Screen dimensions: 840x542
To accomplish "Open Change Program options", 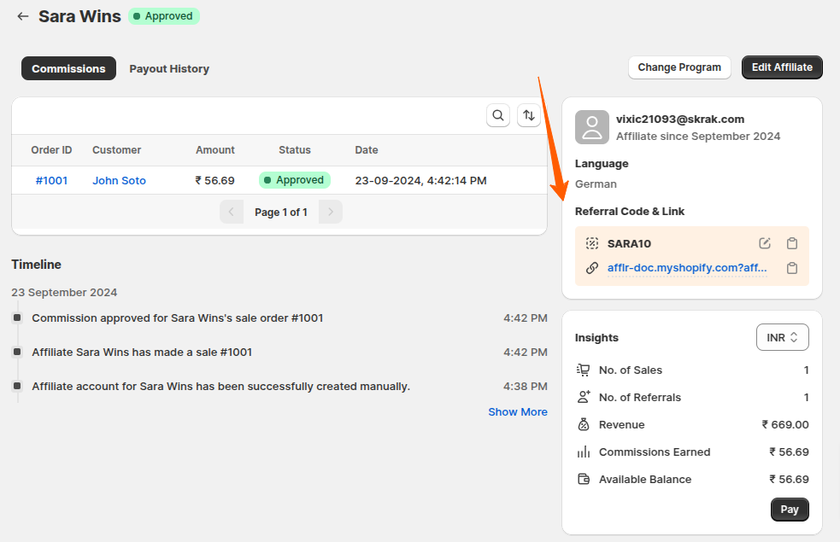I will [x=679, y=67].
